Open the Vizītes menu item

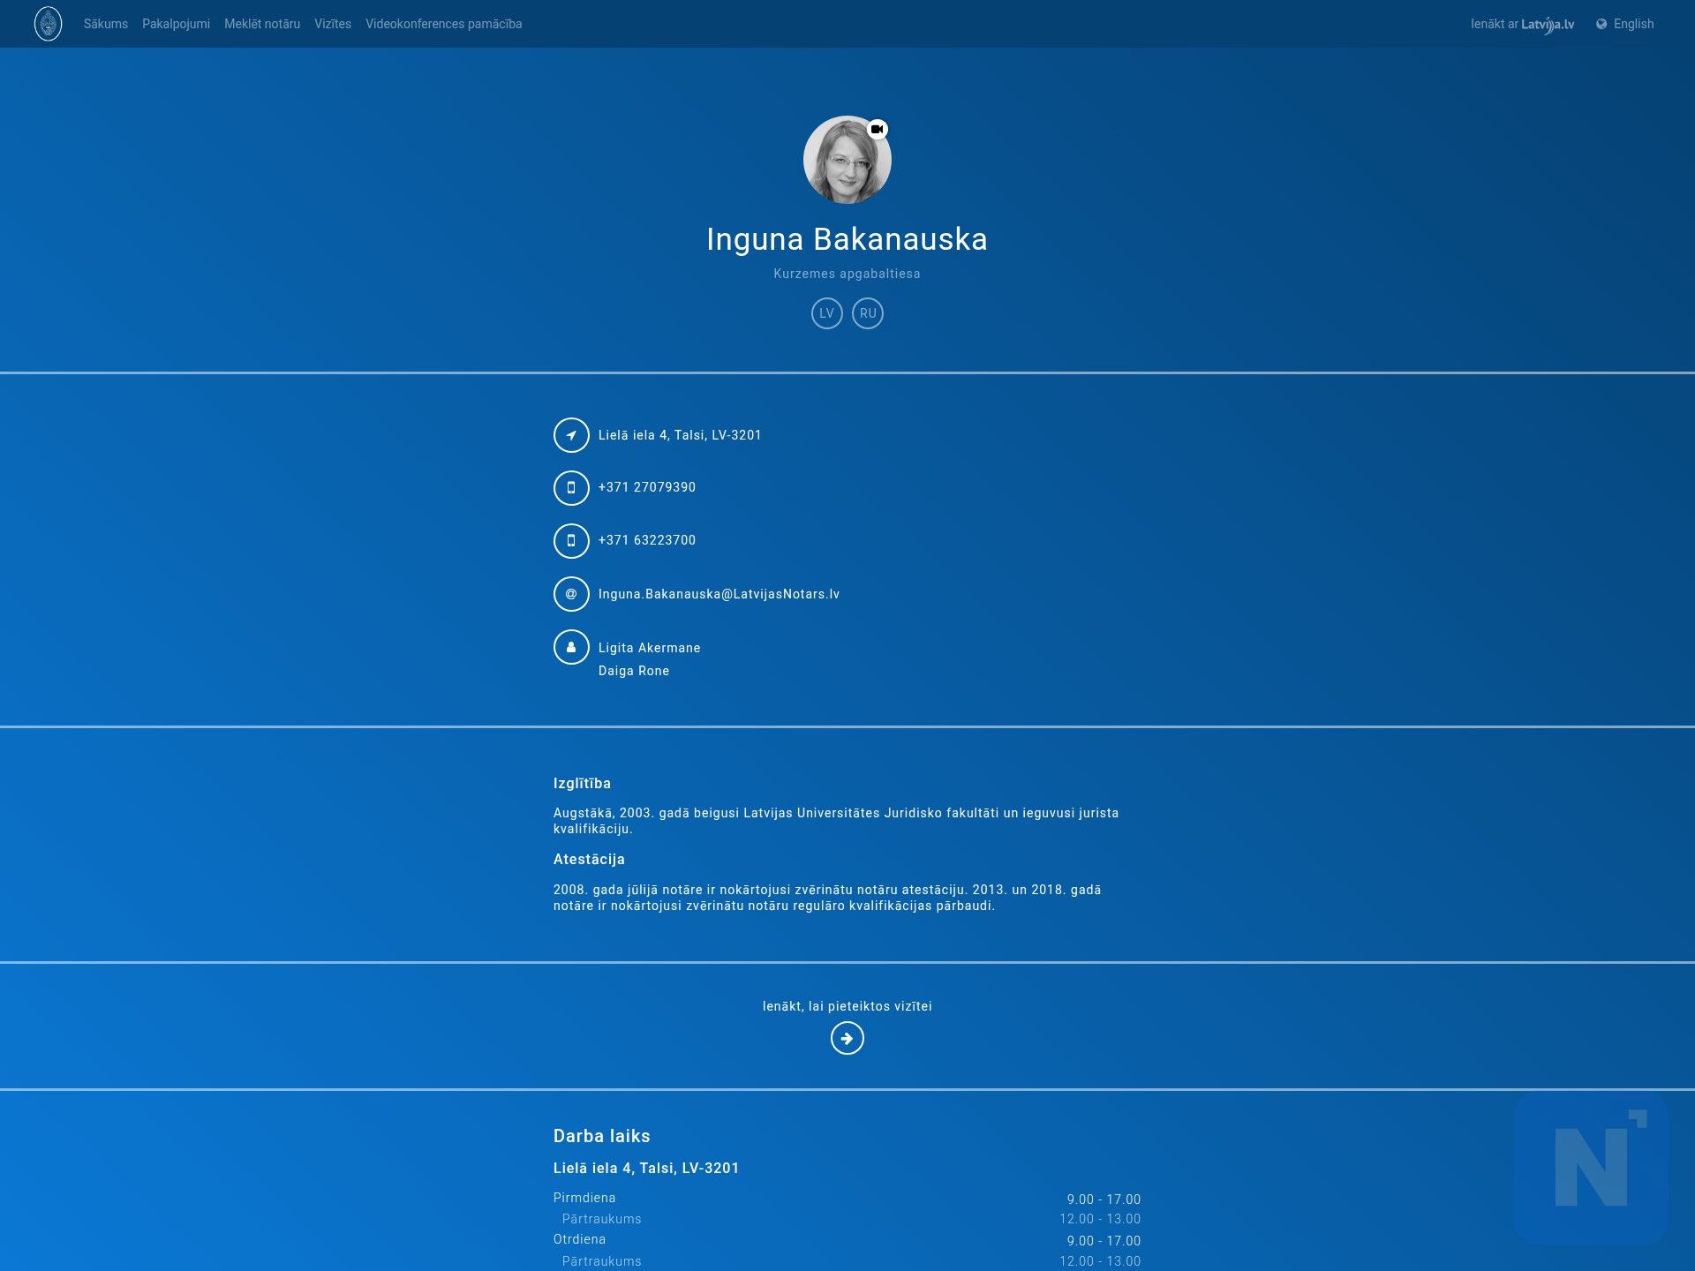333,24
